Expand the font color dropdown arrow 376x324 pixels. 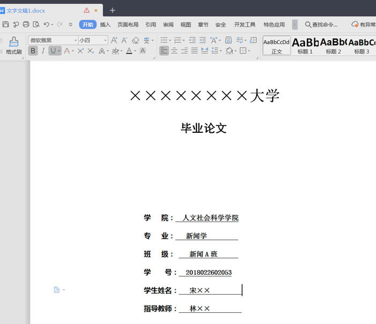135,51
